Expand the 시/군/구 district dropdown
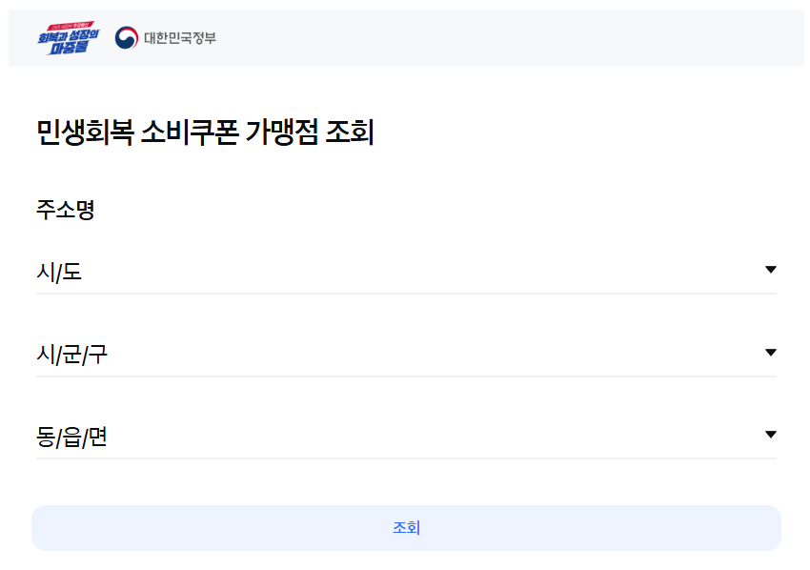 tap(400, 352)
